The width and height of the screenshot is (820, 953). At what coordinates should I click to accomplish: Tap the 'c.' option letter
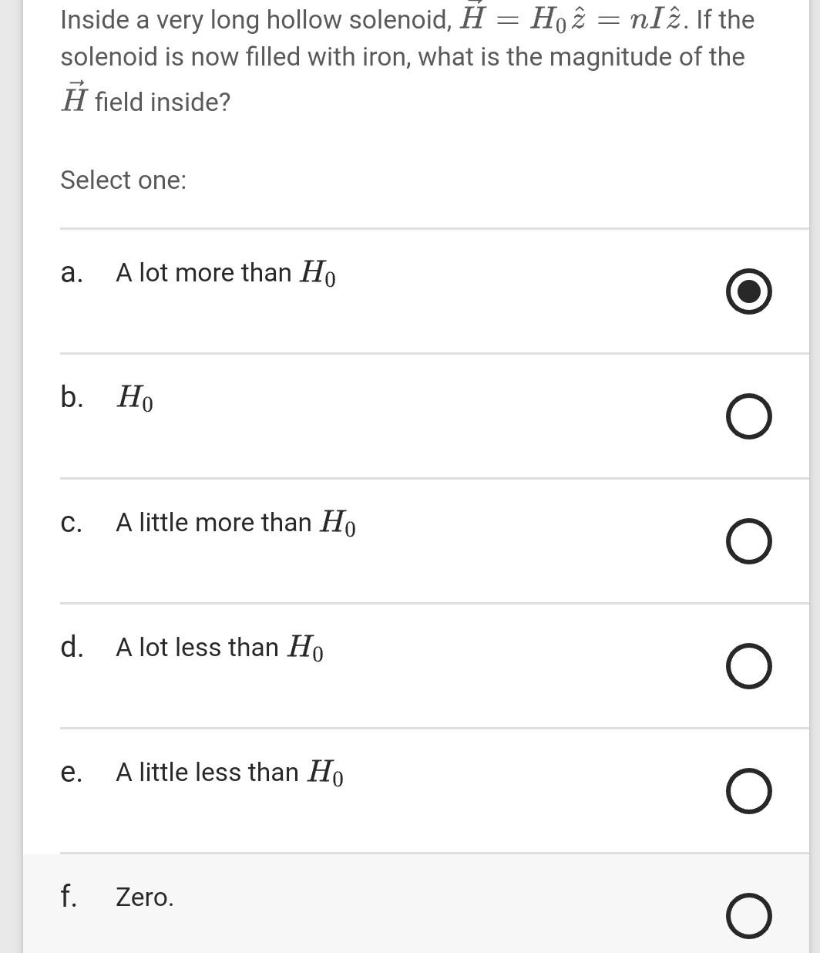point(71,523)
